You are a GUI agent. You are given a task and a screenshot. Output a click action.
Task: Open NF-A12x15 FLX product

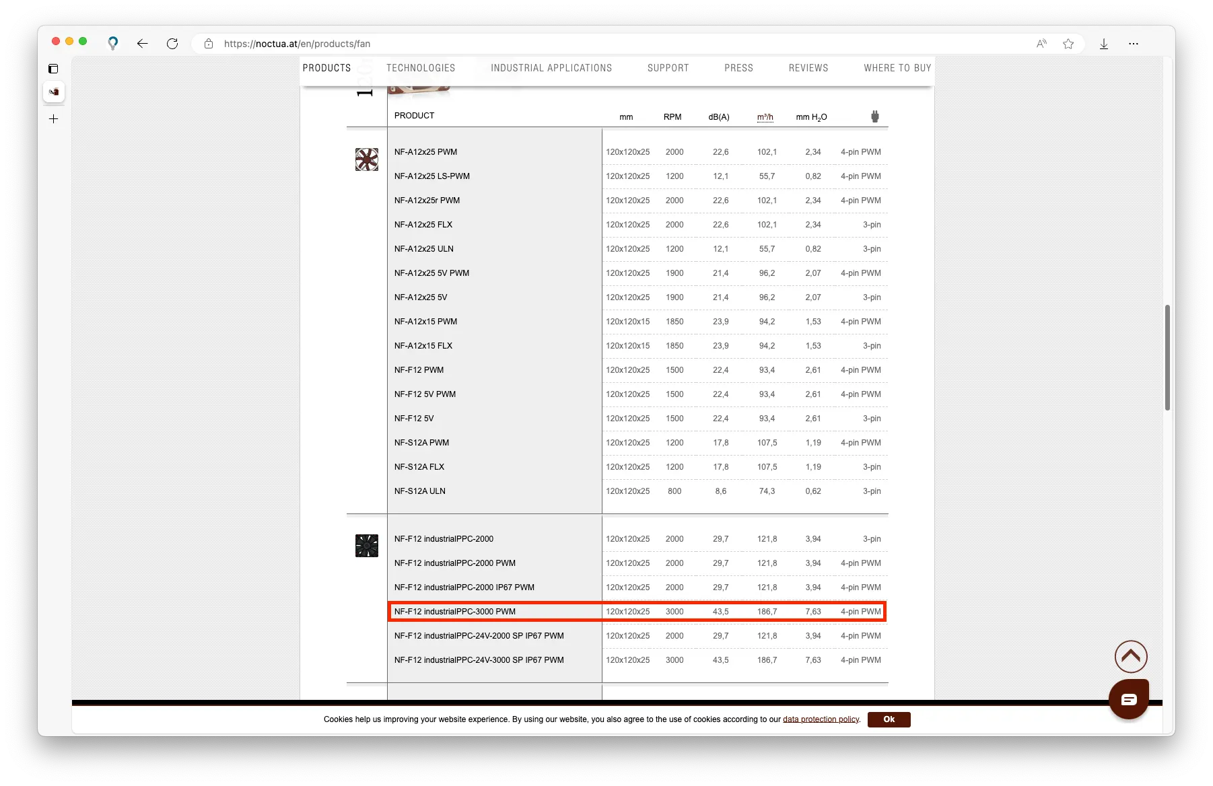point(423,346)
